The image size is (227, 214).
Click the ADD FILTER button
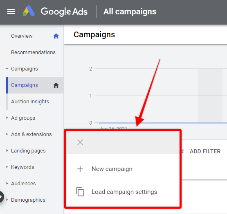click(205, 151)
